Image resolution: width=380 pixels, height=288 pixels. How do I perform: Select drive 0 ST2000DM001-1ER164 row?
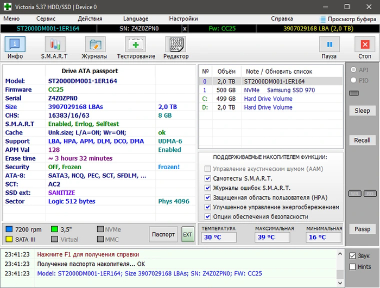271,81
